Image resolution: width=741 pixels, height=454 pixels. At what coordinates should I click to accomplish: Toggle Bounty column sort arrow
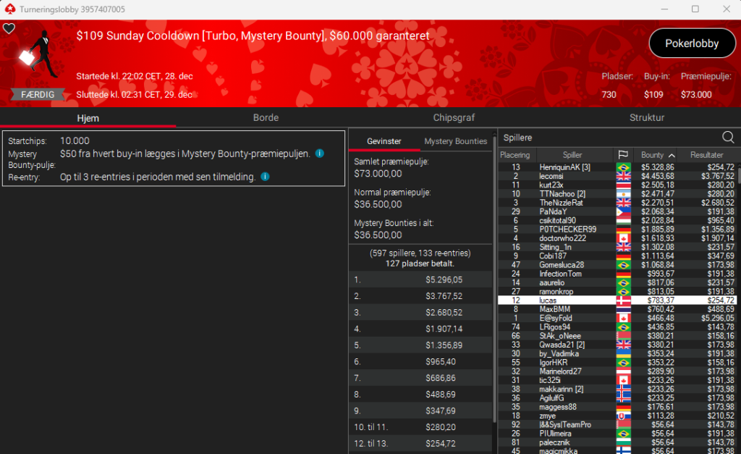[672, 155]
